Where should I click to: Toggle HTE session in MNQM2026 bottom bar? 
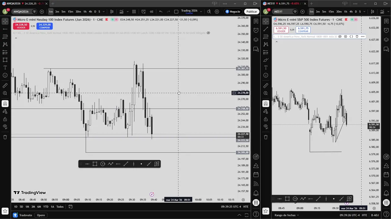click(246, 207)
